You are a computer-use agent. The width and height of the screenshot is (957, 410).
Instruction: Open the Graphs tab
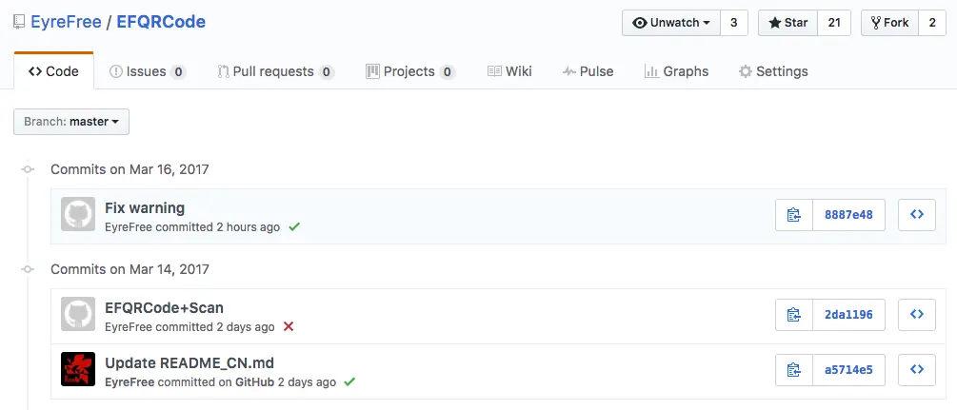click(x=676, y=71)
